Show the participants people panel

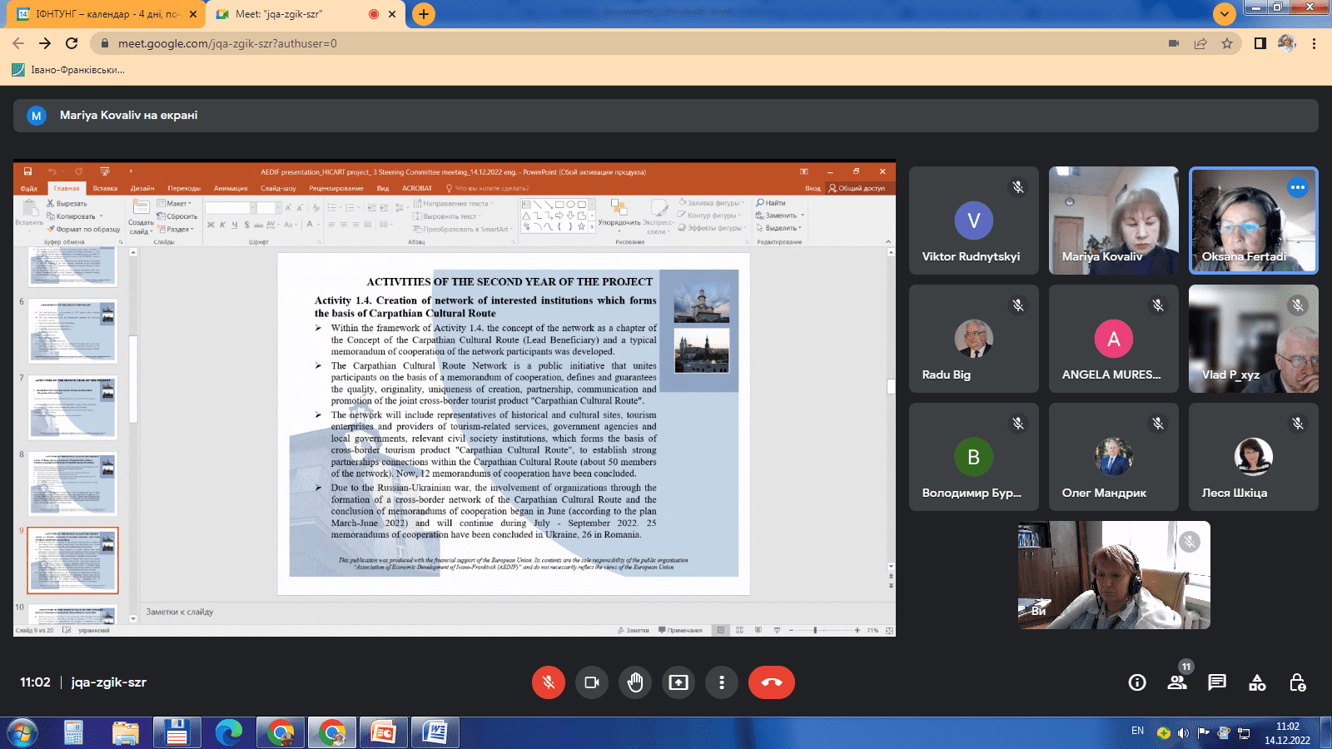(1177, 682)
